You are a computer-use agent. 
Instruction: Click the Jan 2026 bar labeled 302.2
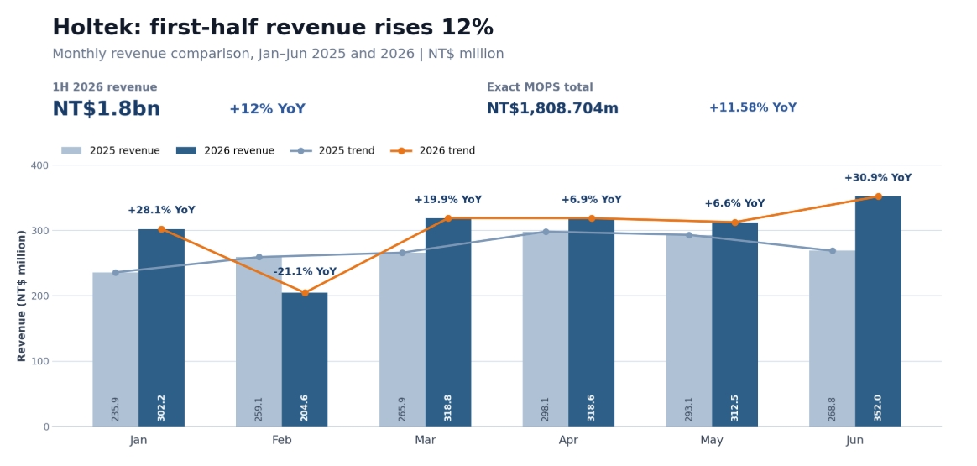click(x=161, y=327)
